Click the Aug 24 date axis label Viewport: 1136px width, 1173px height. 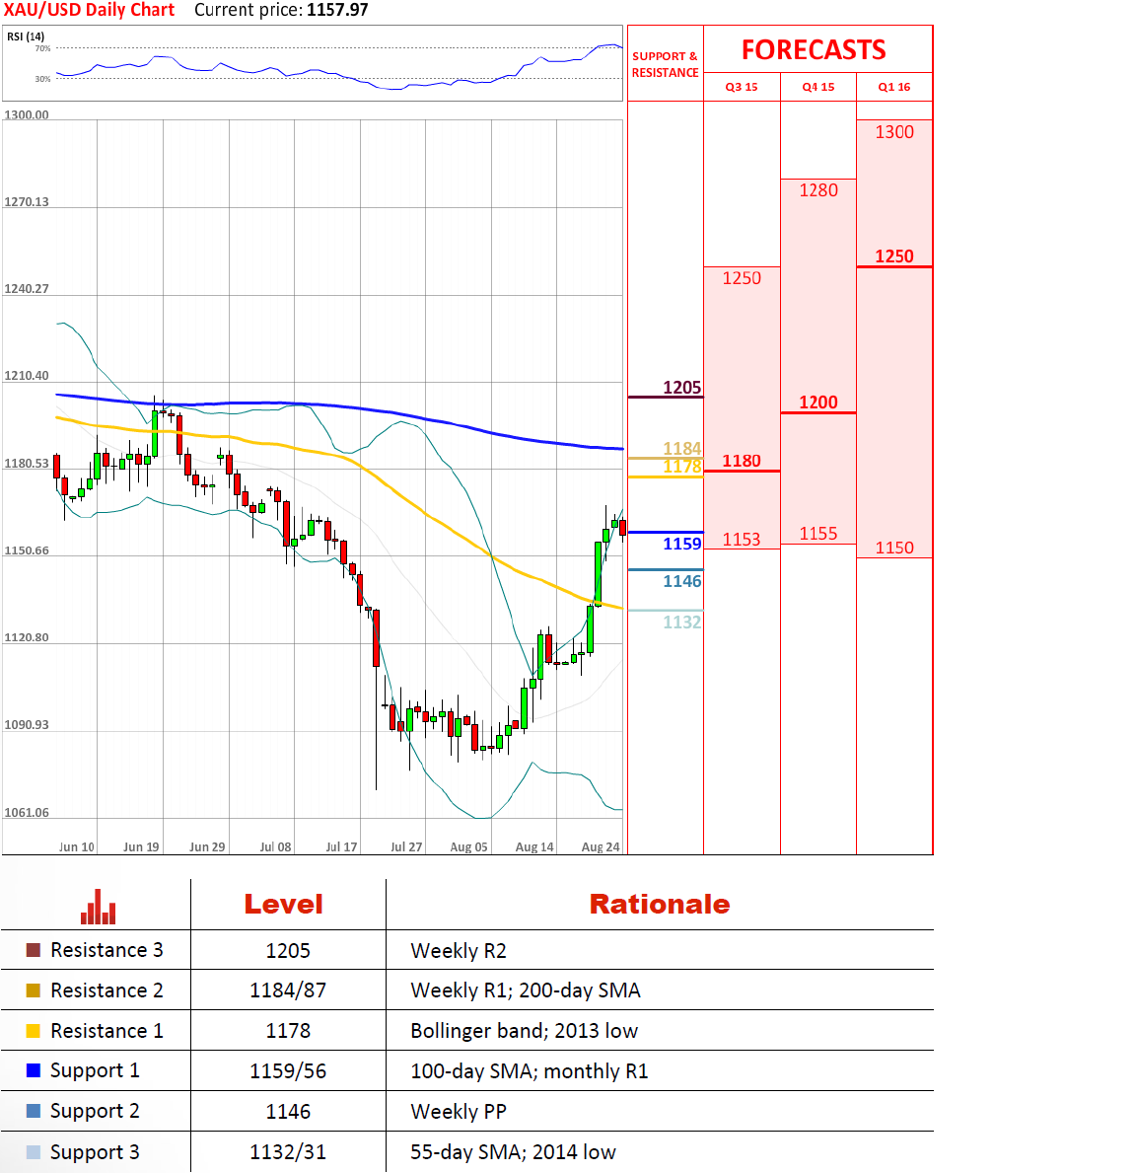[x=601, y=846]
